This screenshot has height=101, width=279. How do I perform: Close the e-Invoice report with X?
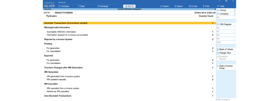pyautogui.click(x=215, y=9)
